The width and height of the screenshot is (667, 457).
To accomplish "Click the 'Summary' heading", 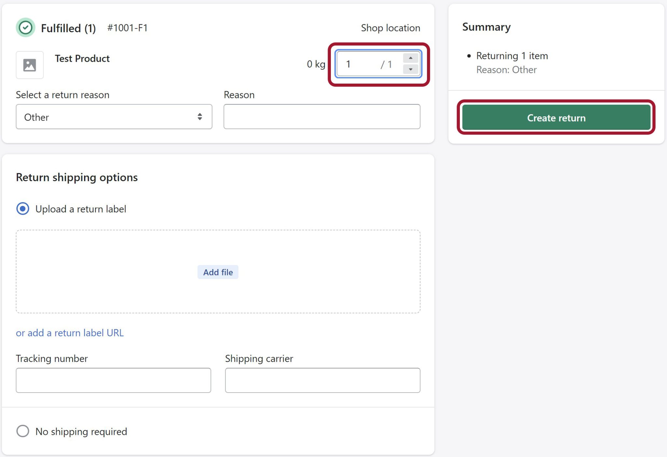I will coord(486,27).
